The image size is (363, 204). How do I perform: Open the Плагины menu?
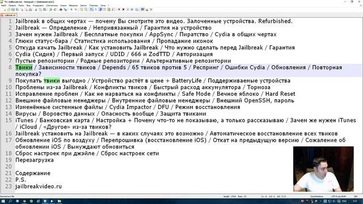(x=94, y=5)
